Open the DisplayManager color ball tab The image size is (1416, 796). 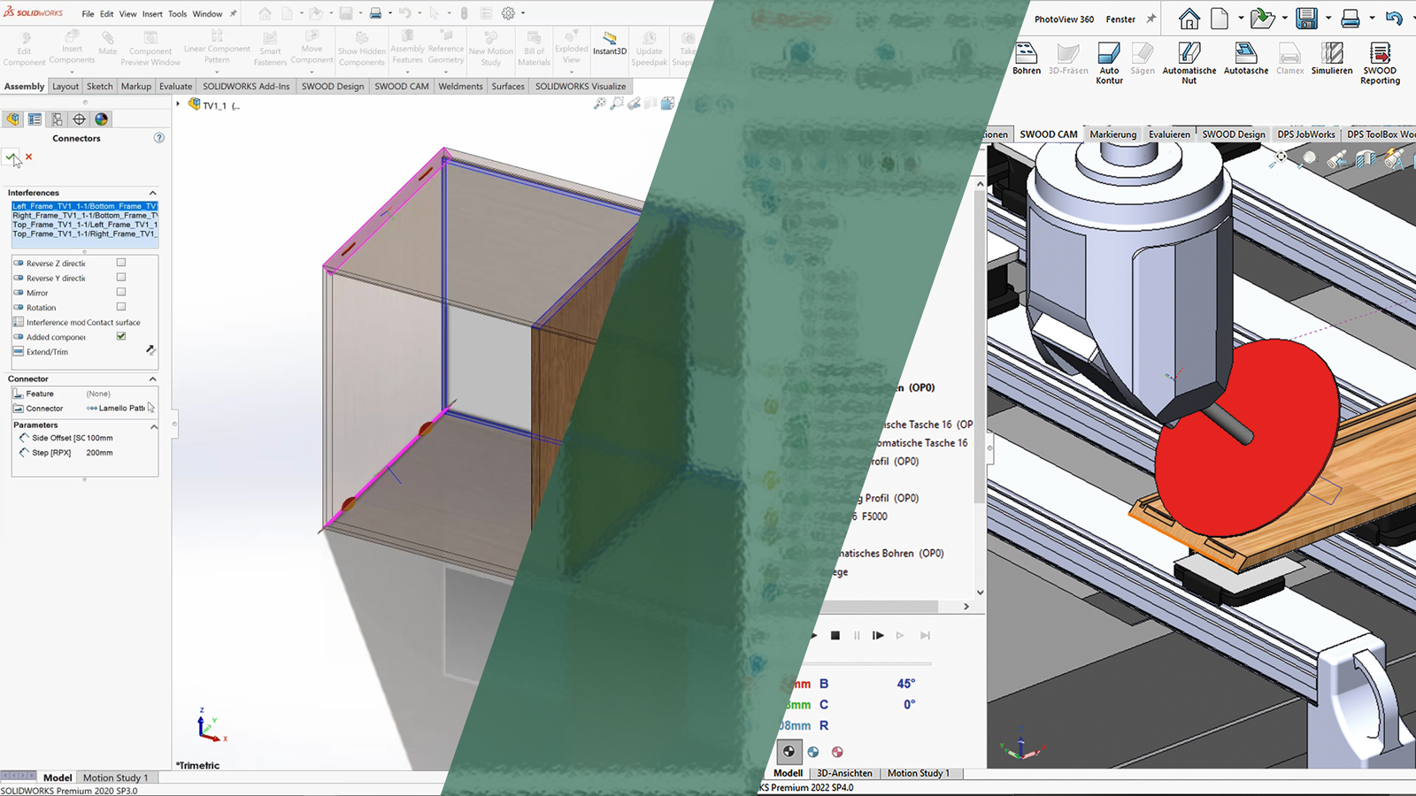(x=101, y=119)
